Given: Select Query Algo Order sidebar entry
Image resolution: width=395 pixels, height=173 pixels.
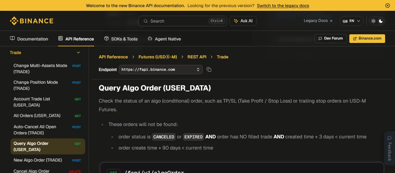Looking at the screenshot, I should tap(48, 146).
